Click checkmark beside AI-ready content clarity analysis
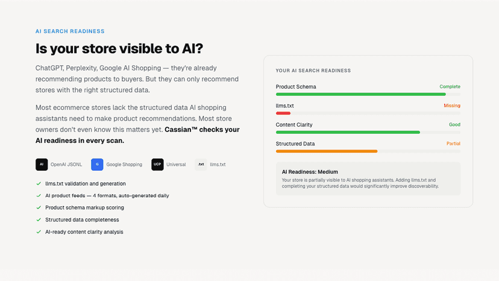This screenshot has height=281, width=499. pyautogui.click(x=39, y=232)
